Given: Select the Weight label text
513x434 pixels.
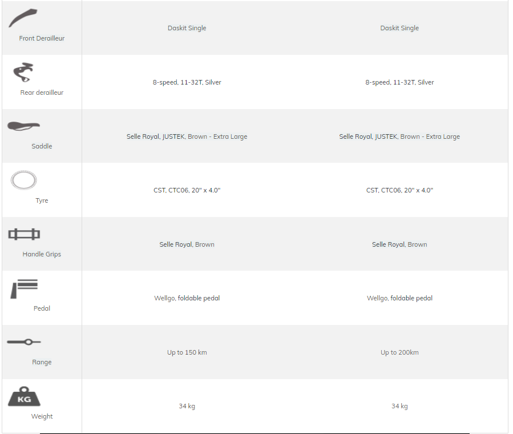Looking at the screenshot, I should click(x=42, y=416).
